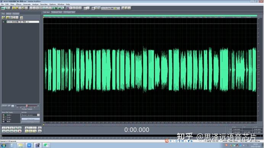This screenshot has height=148, width=264.
Task: Toggle the Video file type checkbox
Action: tap(3, 119)
